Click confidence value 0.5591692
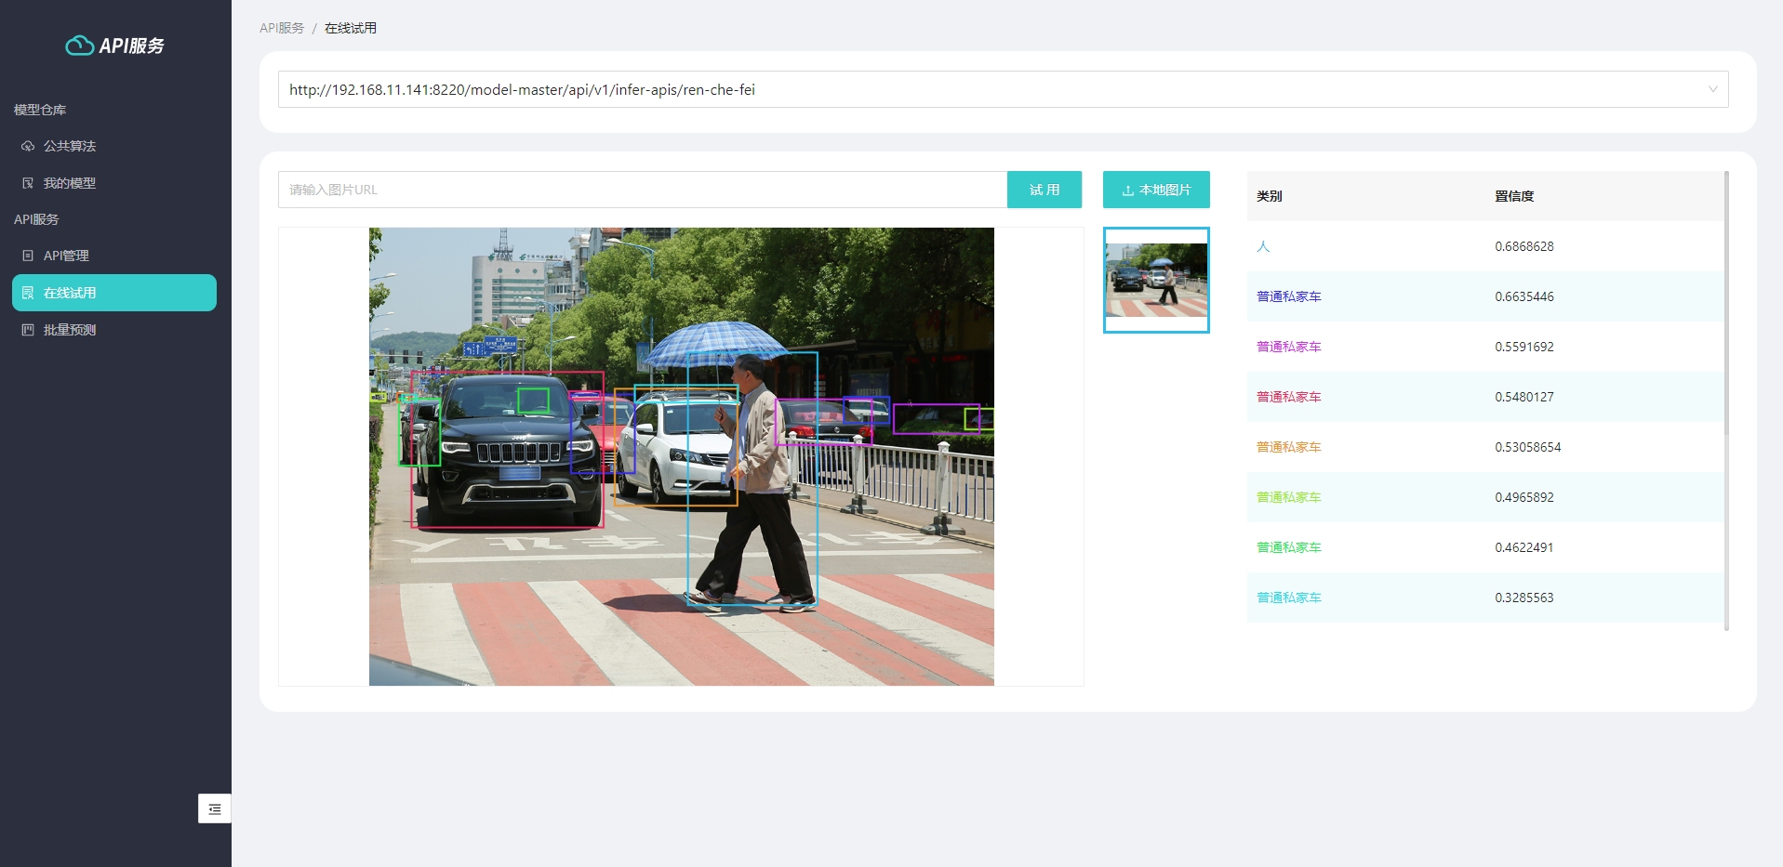The width and height of the screenshot is (1783, 867). (x=1524, y=347)
